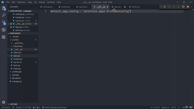Image resolution: width=194 pixels, height=109 pixels.
Task: Change indentation via Spaces: 4
Action: [x=165, y=107]
